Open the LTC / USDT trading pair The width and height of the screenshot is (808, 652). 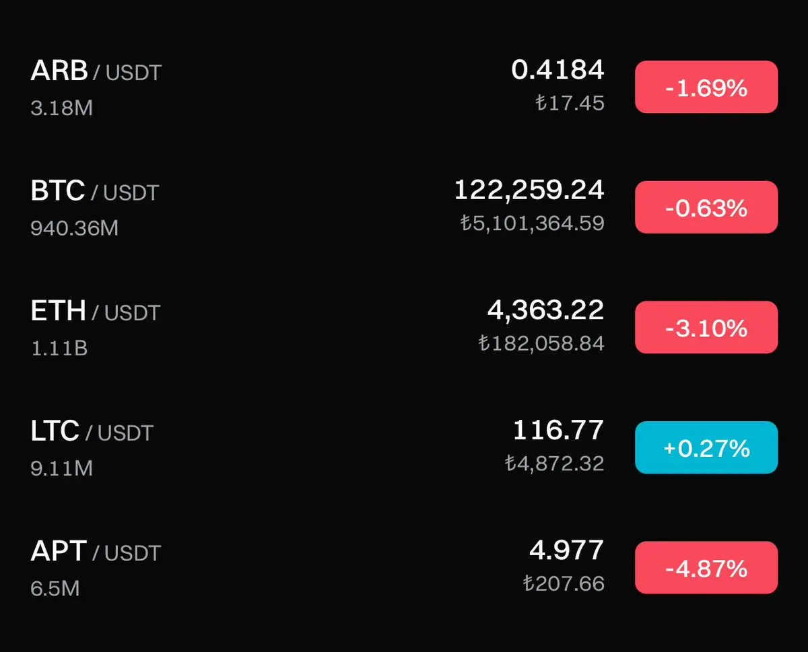[x=92, y=432]
